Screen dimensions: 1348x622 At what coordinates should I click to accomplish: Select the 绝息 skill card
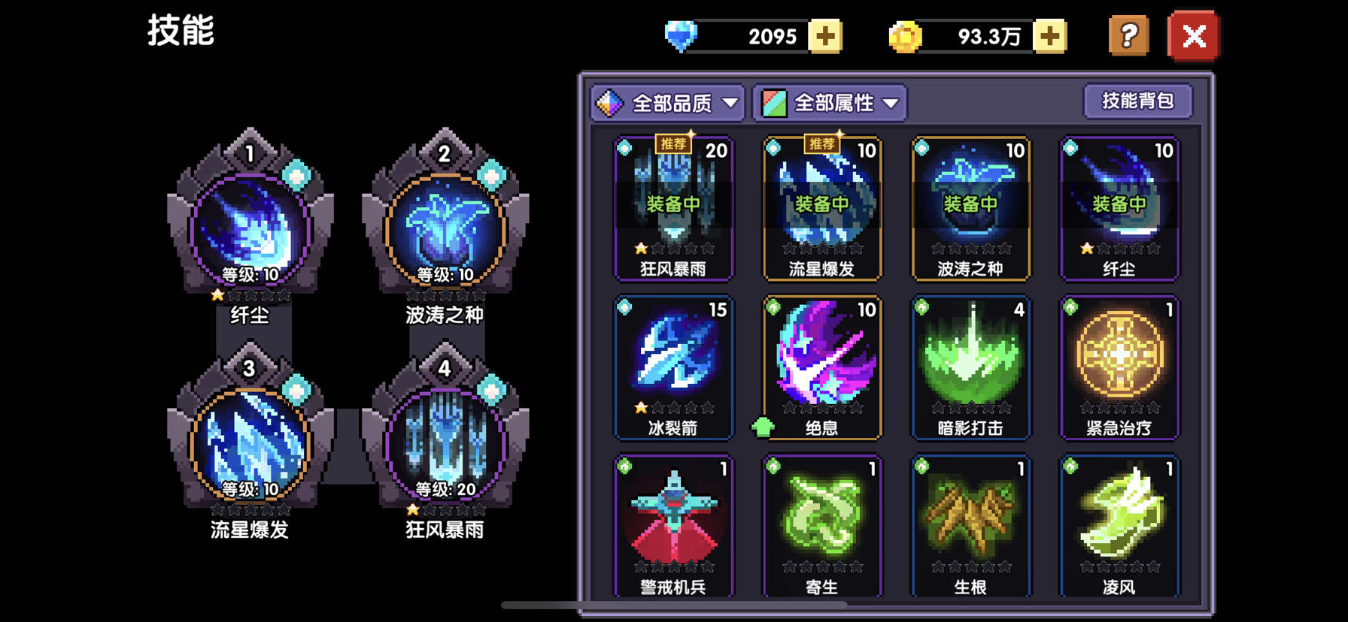tap(821, 367)
